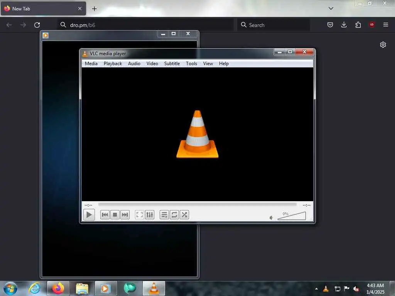This screenshot has width=395, height=296.
Task: Open the Subtitle menu in VLC
Action: tap(172, 64)
